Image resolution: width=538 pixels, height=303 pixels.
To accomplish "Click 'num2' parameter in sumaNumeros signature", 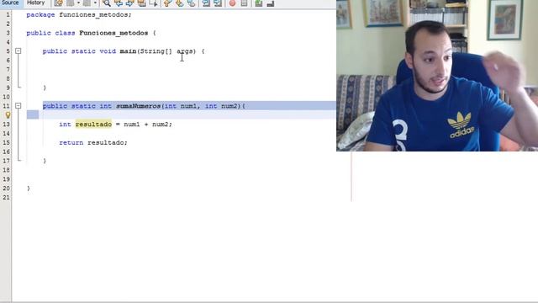I will coord(229,106).
